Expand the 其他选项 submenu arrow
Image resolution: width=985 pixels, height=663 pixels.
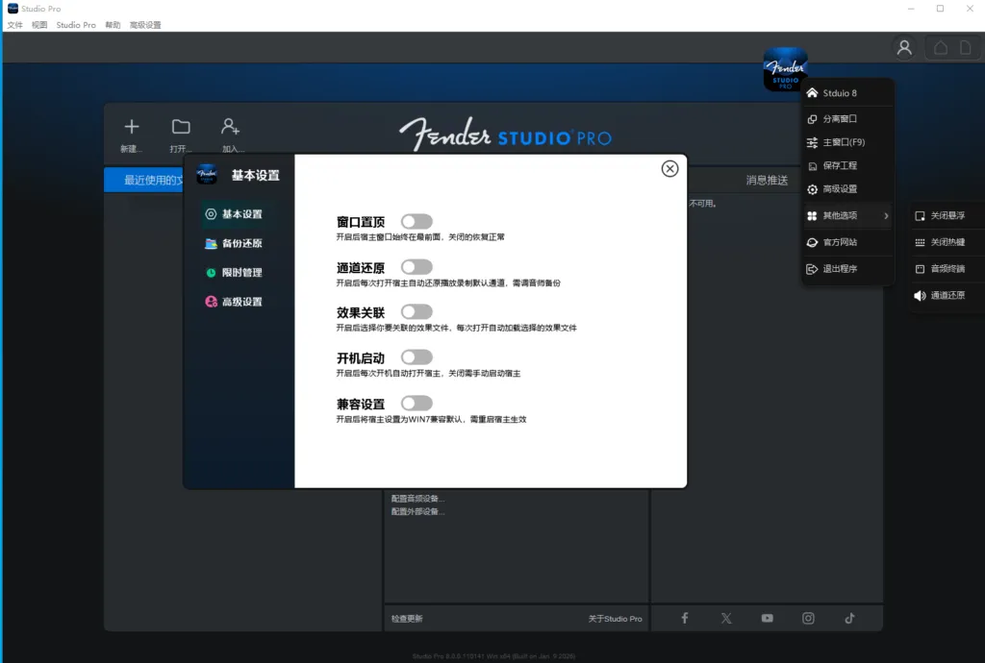coord(886,216)
